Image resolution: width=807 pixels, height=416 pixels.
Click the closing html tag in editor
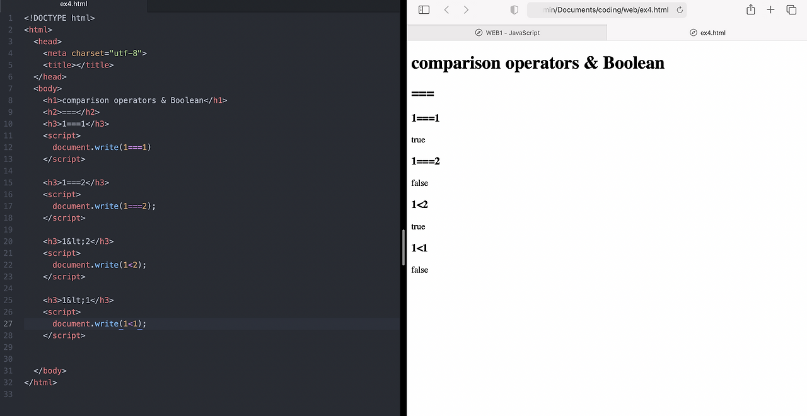(40, 383)
